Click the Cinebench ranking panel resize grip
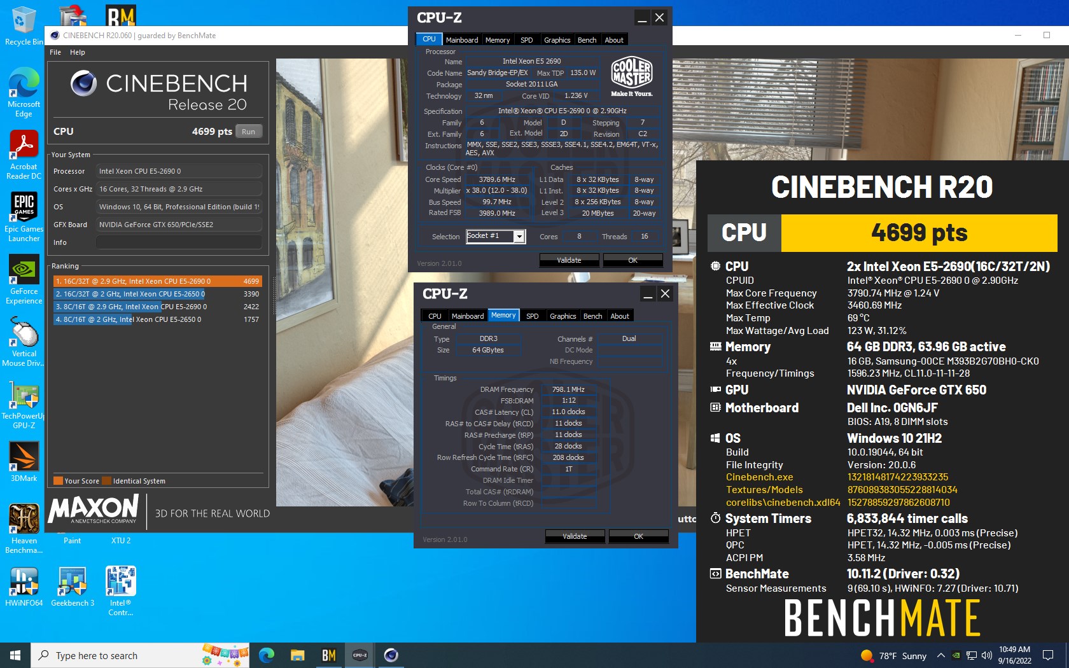Image resolution: width=1069 pixels, height=668 pixels. (x=275, y=296)
